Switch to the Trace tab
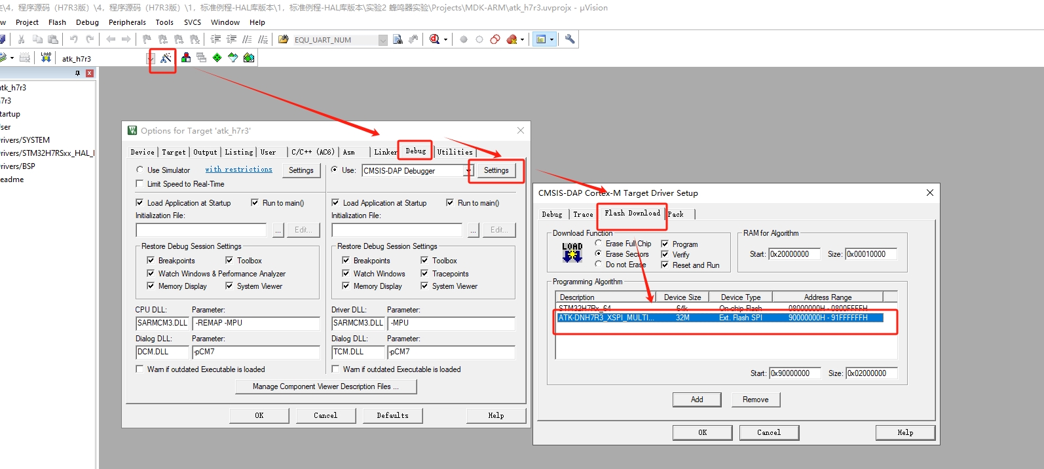This screenshot has width=1044, height=469. [583, 214]
